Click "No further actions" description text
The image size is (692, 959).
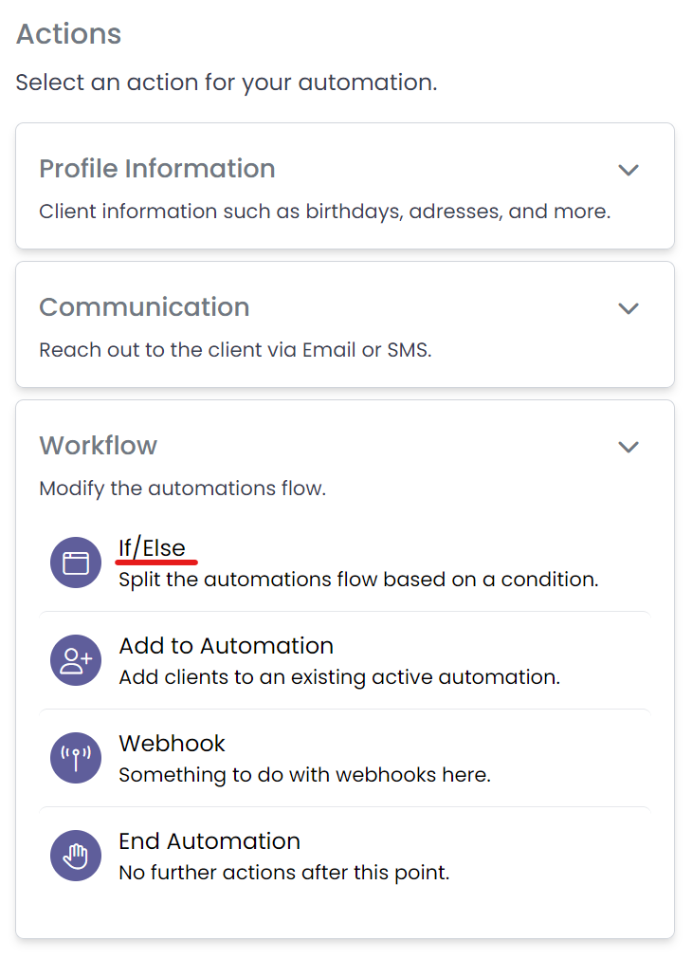pyautogui.click(x=283, y=873)
